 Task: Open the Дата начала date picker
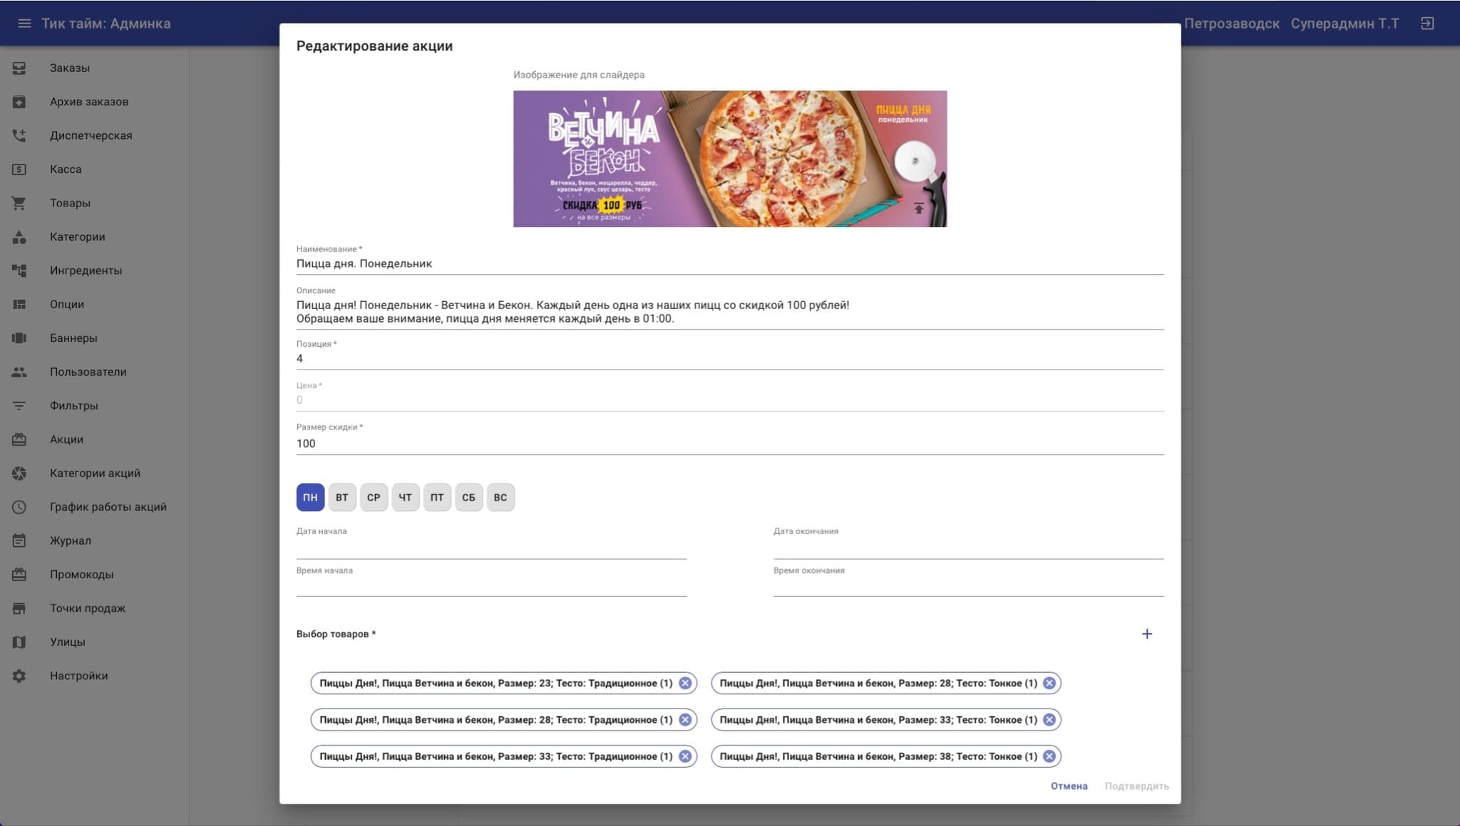pyautogui.click(x=491, y=549)
